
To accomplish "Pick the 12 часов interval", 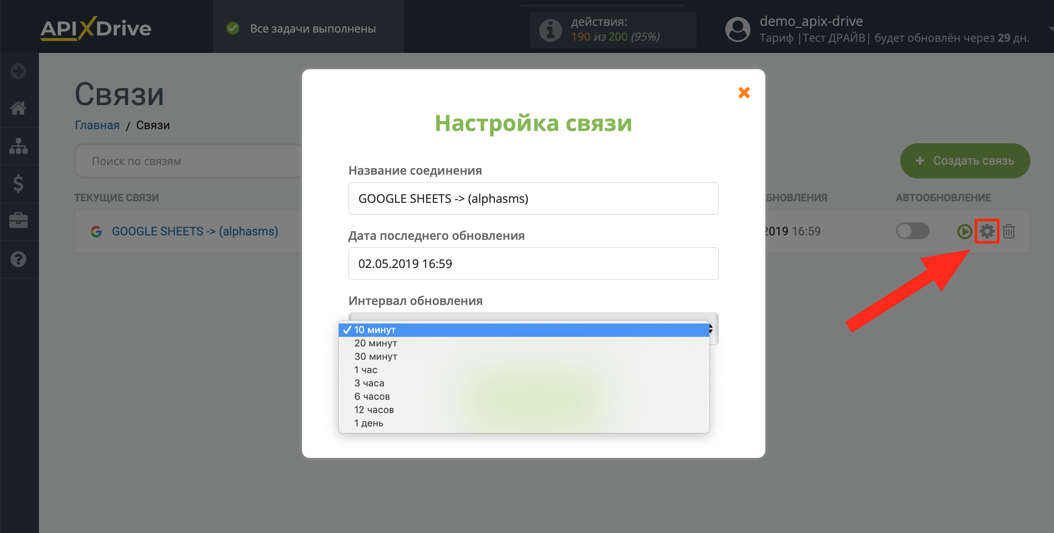I will click(x=524, y=410).
